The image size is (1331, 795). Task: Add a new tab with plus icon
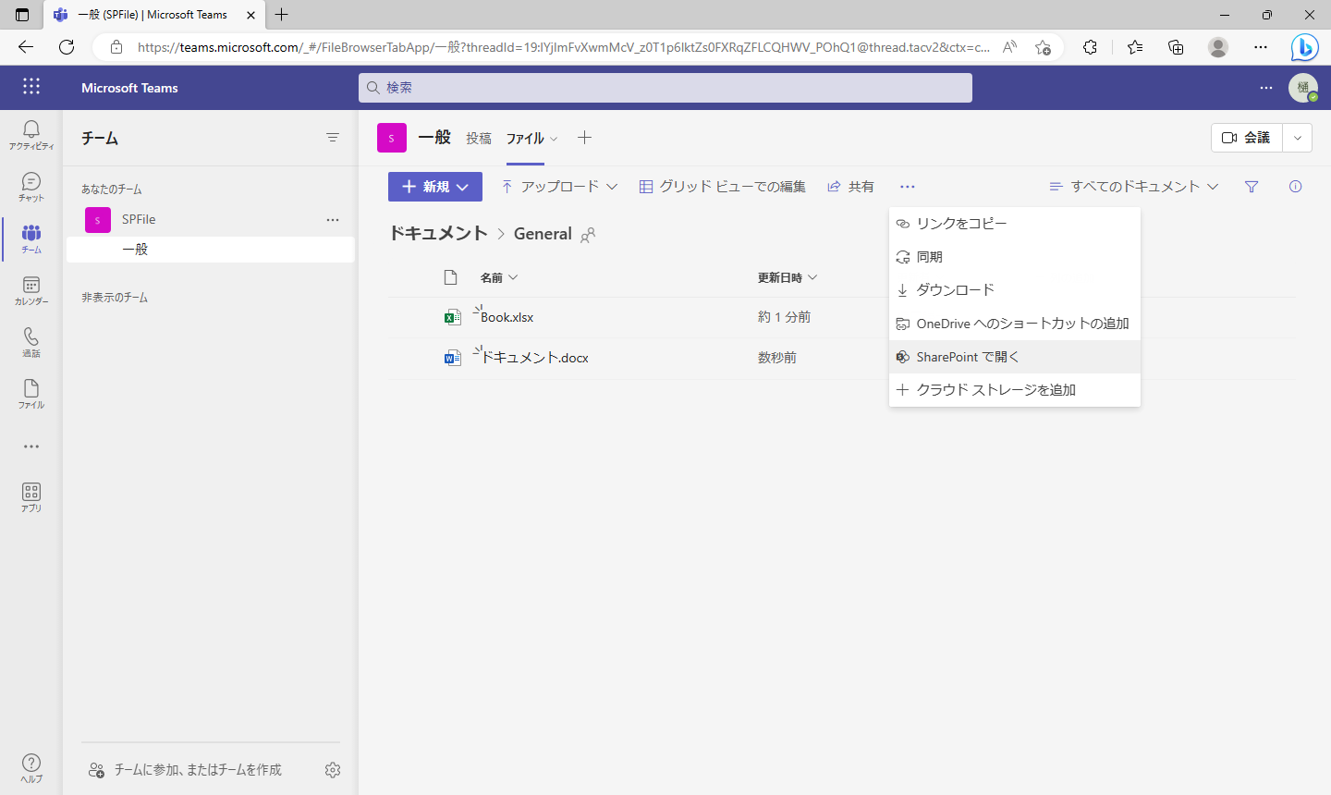coord(584,138)
